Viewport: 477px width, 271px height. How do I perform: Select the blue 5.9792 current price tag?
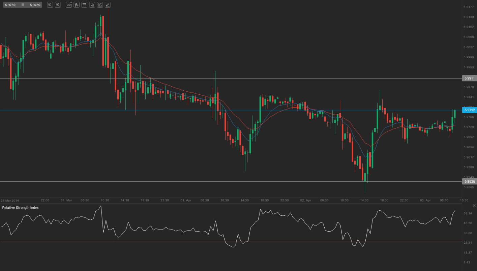click(469, 110)
